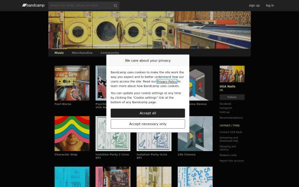
Task: Open the Isolation Party (Live EP) title
Action: tap(152, 156)
